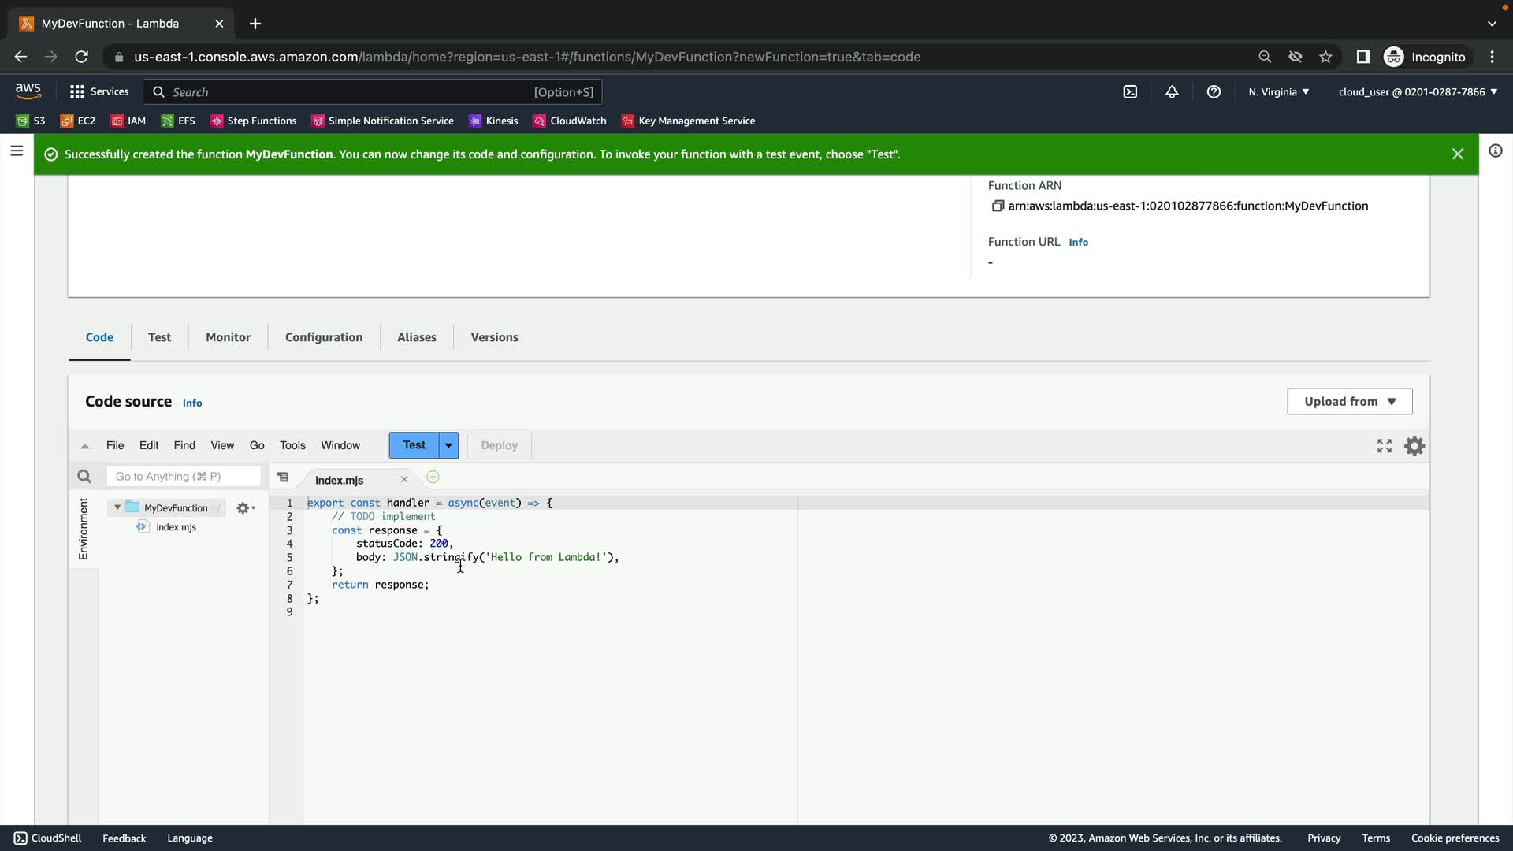Toggle the Environment side panel

tap(84, 529)
